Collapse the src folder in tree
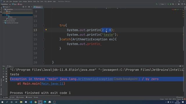Image resolution: width=186 pixels, height=104 pixels. 5,15
